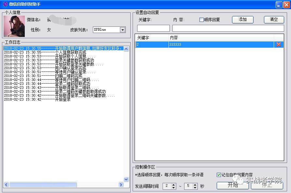
Task: Select highlighted log entry 开始取得用户群信息
Action: click(x=64, y=48)
